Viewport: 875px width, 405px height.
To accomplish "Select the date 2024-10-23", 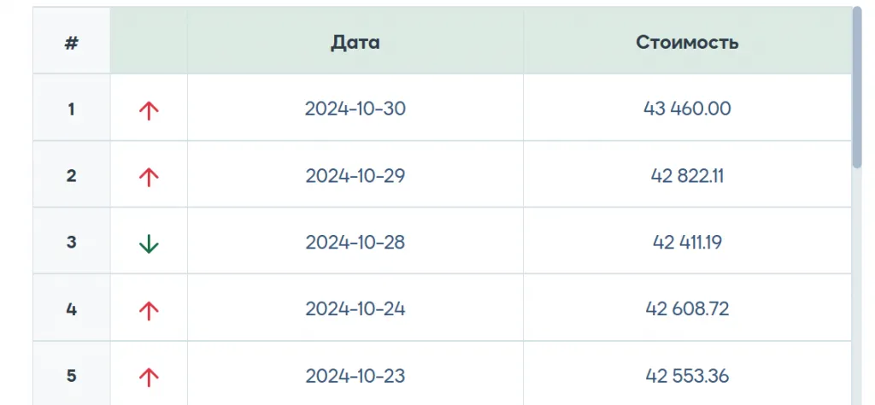I will pyautogui.click(x=355, y=376).
